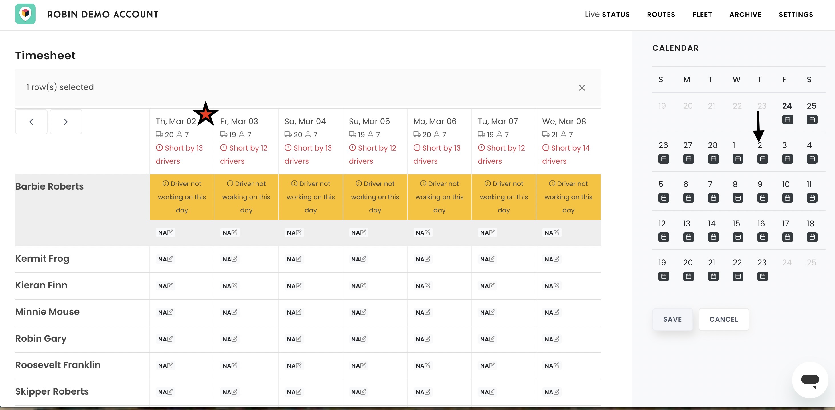This screenshot has height=410, width=835.
Task: Click calendar icon under date 3
Action: [787, 159]
